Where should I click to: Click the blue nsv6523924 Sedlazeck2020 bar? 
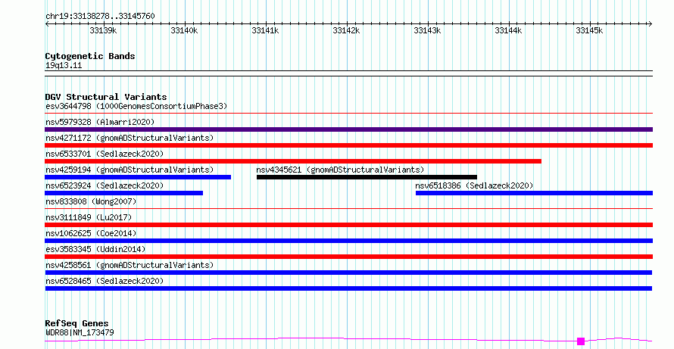tap(123, 193)
